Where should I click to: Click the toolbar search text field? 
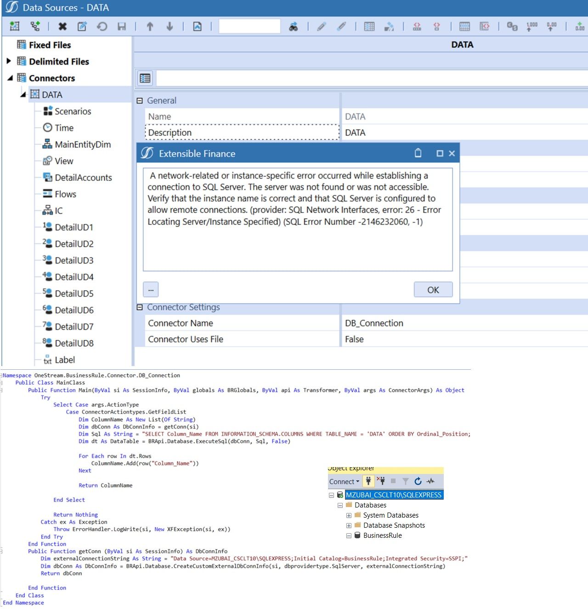(x=249, y=27)
